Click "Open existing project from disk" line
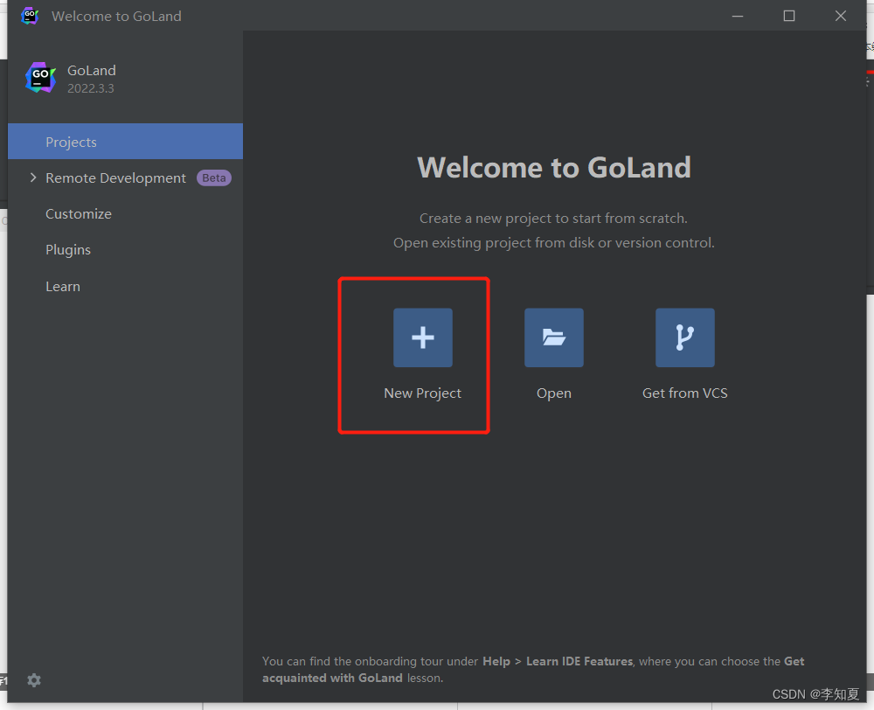Image resolution: width=874 pixels, height=710 pixels. point(553,242)
